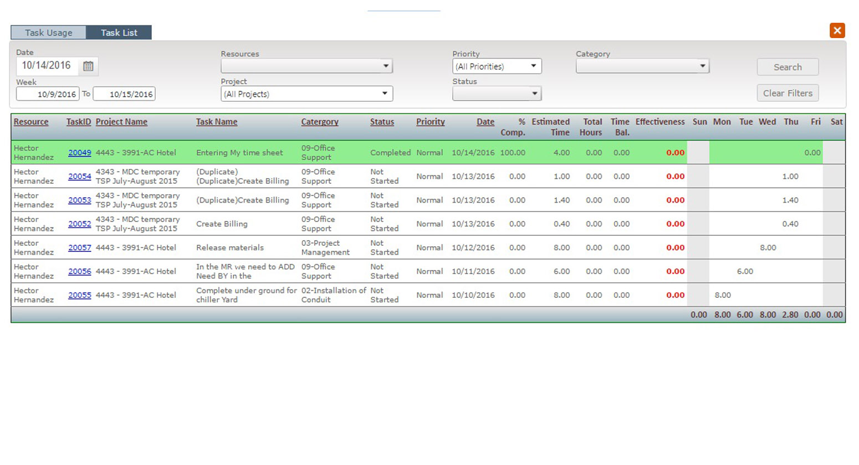Open task ID 20049 link
Image resolution: width=859 pixels, height=465 pixels.
[x=79, y=153]
